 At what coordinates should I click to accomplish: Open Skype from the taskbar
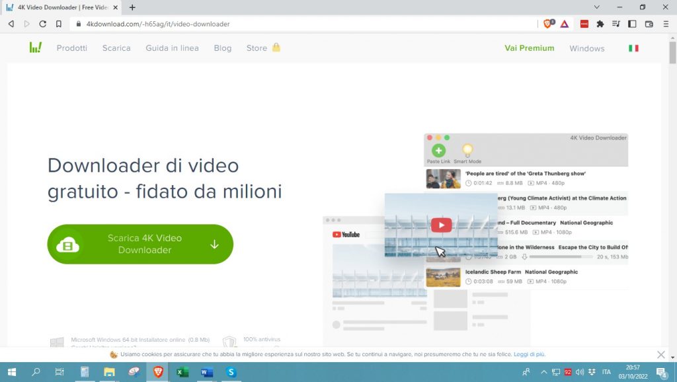coord(231,373)
